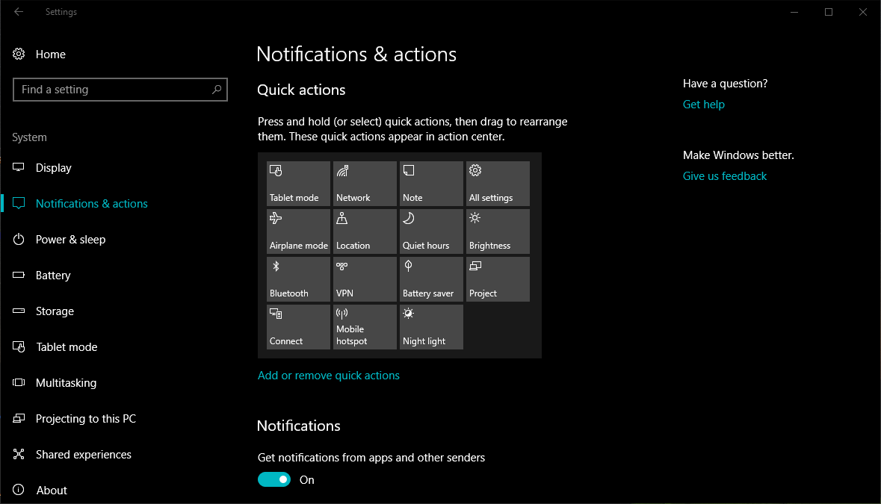Select the Quiet hours quick action tile
This screenshot has height=504, width=881.
click(x=431, y=231)
